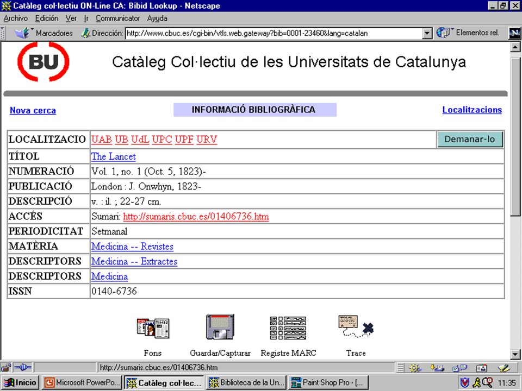Click the magnifier tray icon by the clock

click(488, 382)
